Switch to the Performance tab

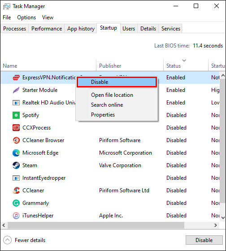click(x=47, y=29)
